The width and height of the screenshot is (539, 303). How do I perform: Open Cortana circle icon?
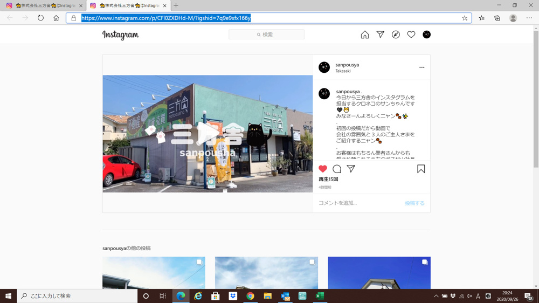pyautogui.click(x=146, y=296)
